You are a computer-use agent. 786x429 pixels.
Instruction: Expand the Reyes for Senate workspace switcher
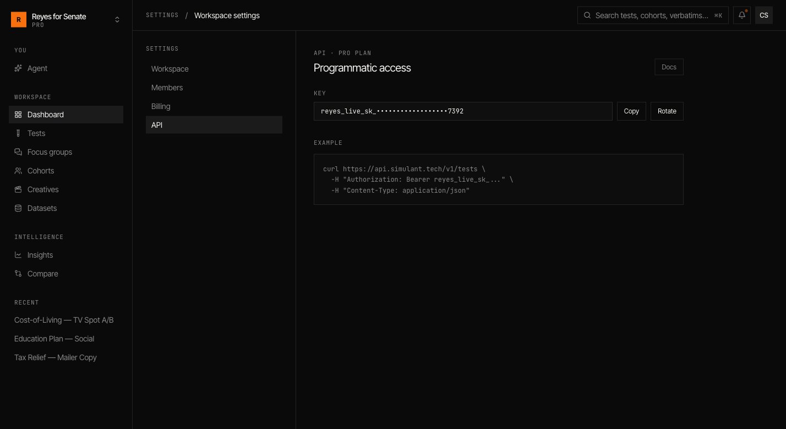click(66, 20)
